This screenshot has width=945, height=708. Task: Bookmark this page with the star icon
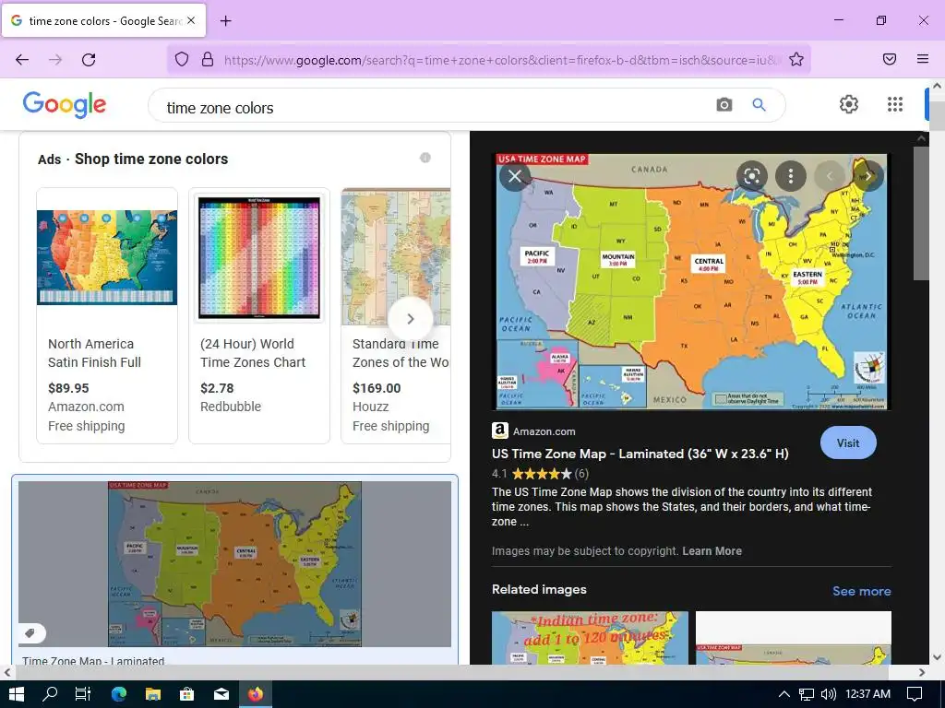(x=796, y=59)
